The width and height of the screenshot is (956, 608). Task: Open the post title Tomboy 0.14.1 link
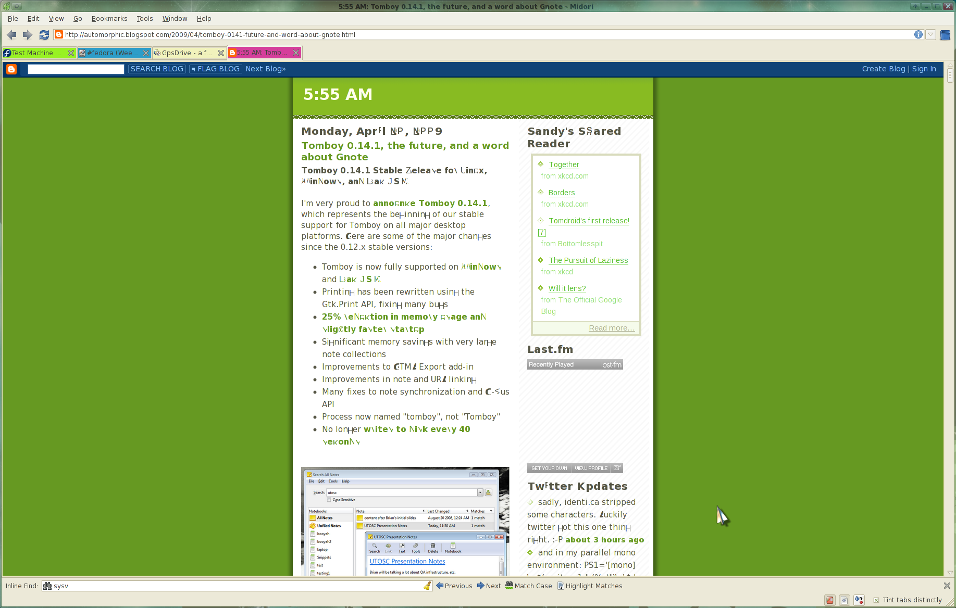[405, 151]
